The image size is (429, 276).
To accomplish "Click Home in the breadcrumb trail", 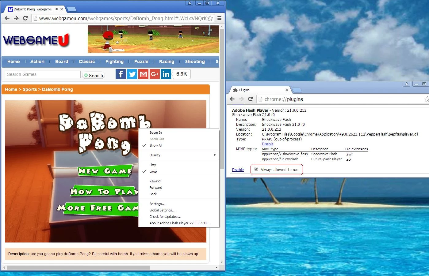I will coord(11,89).
